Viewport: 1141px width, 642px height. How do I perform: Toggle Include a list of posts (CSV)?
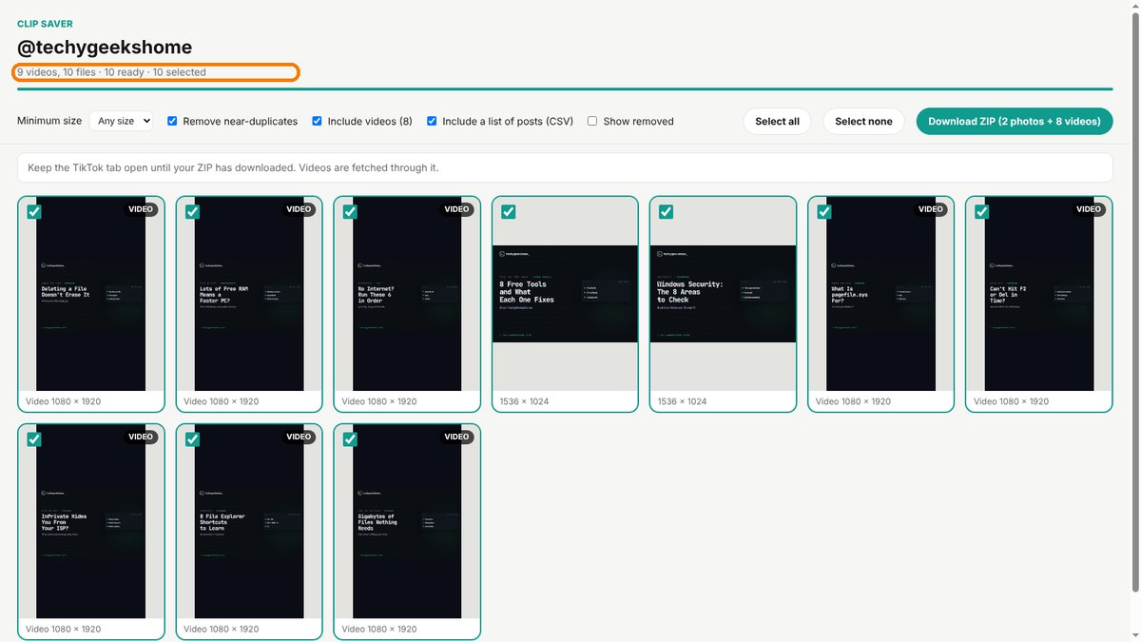coord(432,121)
